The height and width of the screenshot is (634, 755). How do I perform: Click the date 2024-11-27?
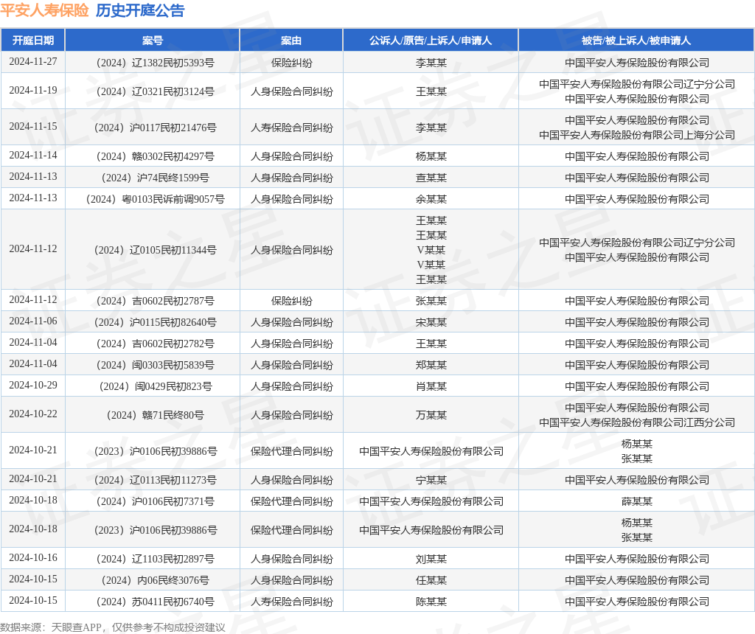32,62
